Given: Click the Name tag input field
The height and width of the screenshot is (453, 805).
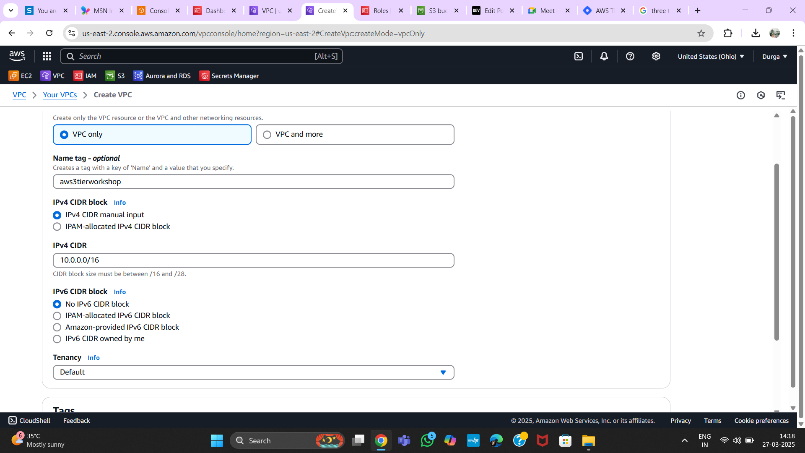Looking at the screenshot, I should tap(254, 182).
